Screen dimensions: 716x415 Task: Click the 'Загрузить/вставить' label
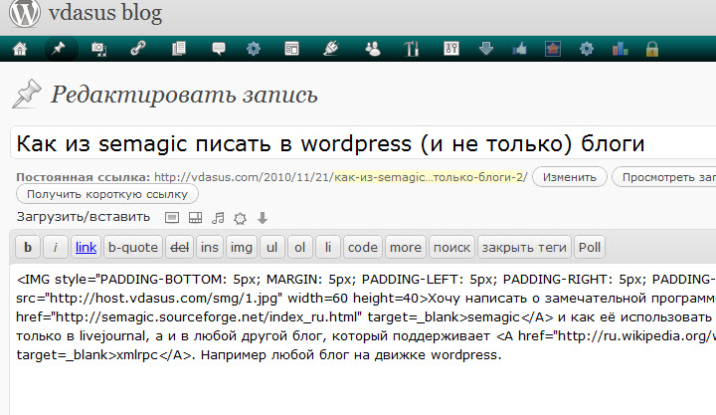click(x=84, y=217)
